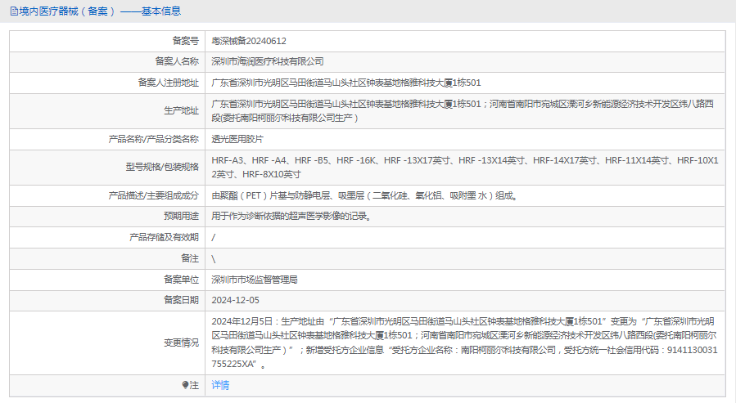736x403 pixels.
Task: Click the 备案日期 label
Action: pyautogui.click(x=181, y=300)
